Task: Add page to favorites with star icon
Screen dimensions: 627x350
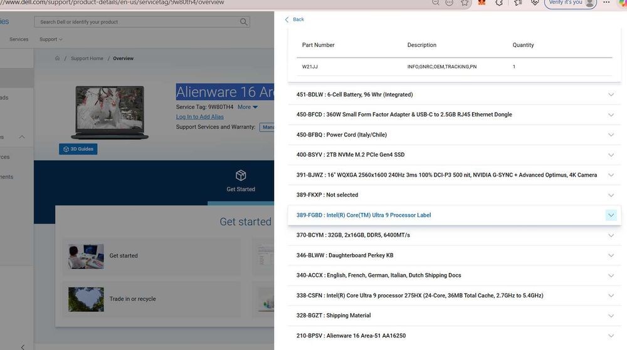Action: click(x=464, y=3)
